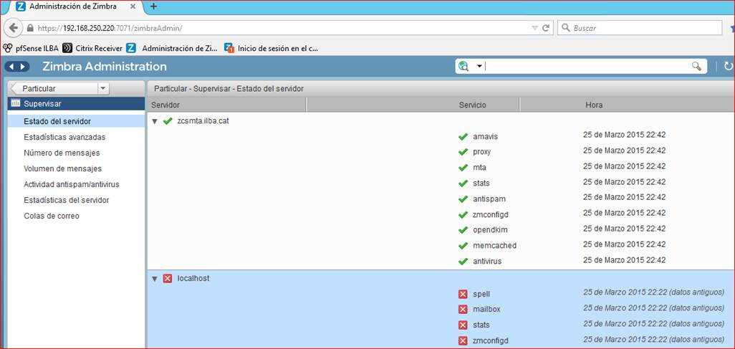
Task: Click green check icon next to zcsmta.ilba.cat
Action: [x=168, y=121]
